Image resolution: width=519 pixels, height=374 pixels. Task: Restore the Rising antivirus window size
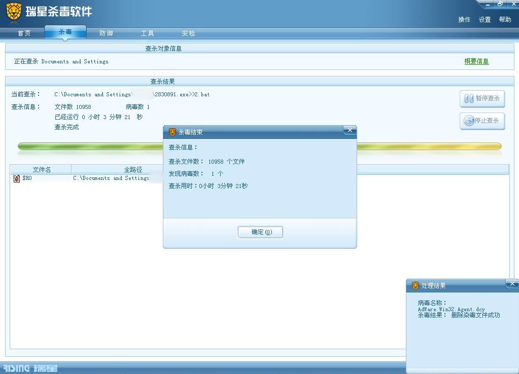pyautogui.click(x=500, y=4)
